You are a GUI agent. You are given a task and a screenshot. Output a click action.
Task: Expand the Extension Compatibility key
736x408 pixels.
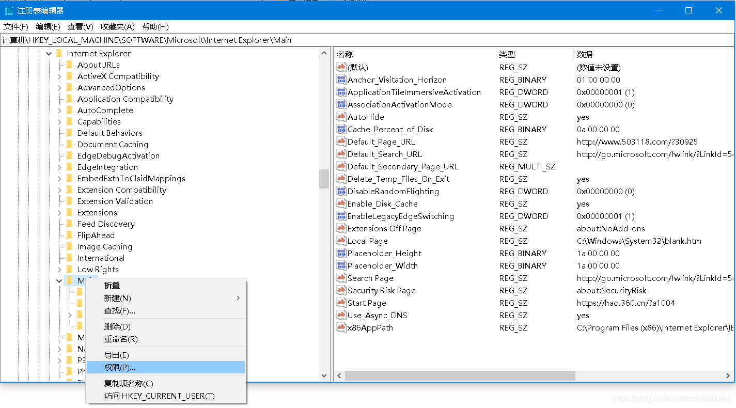click(59, 190)
